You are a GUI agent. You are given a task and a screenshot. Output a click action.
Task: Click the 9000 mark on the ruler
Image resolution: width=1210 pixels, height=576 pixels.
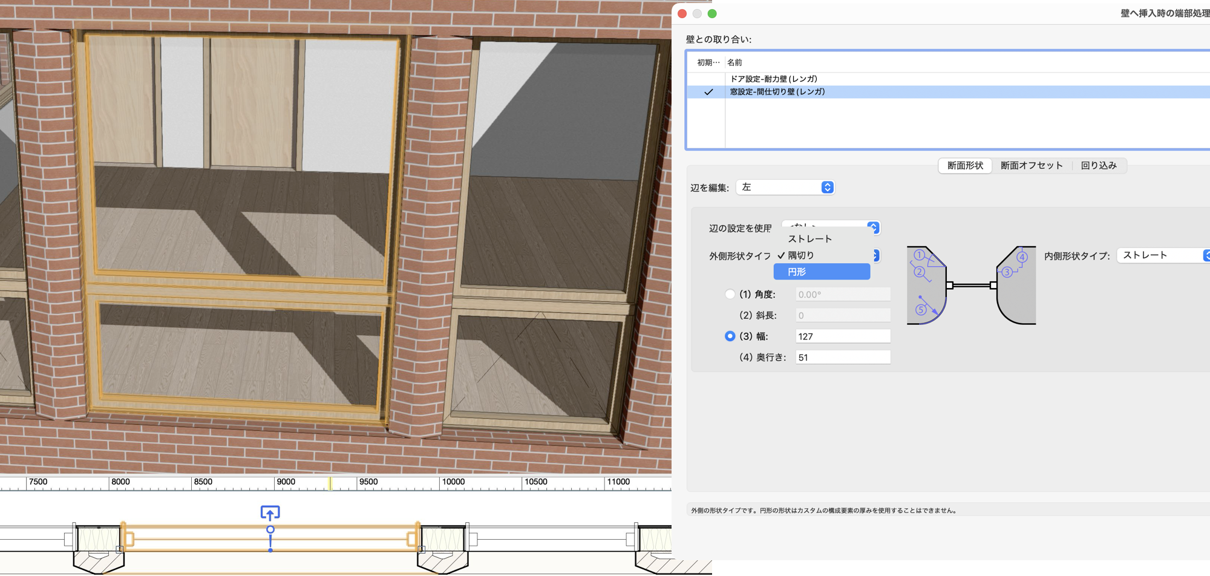pyautogui.click(x=286, y=482)
